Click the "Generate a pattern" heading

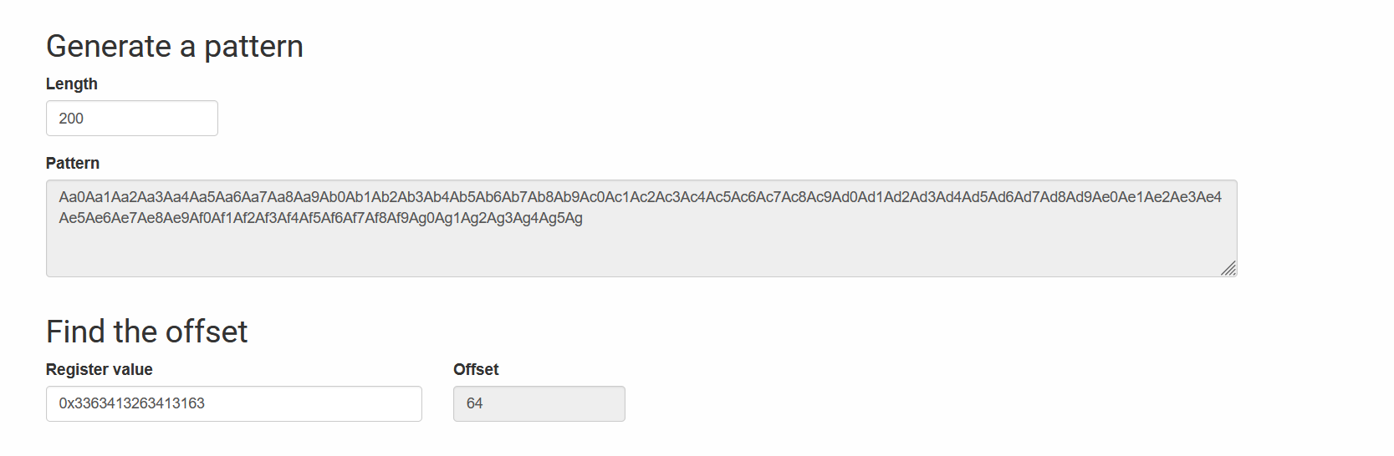coord(174,47)
